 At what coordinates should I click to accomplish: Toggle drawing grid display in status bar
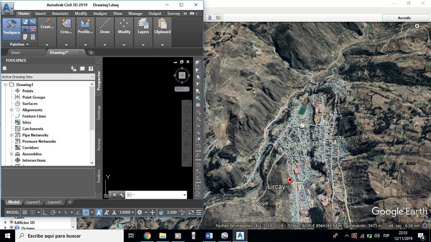tap(25, 212)
